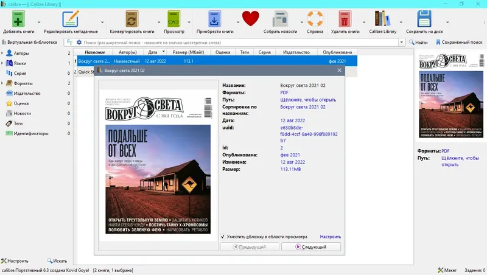Sort by Издательство column header
Screen dimensions: 487x275
[296, 52]
